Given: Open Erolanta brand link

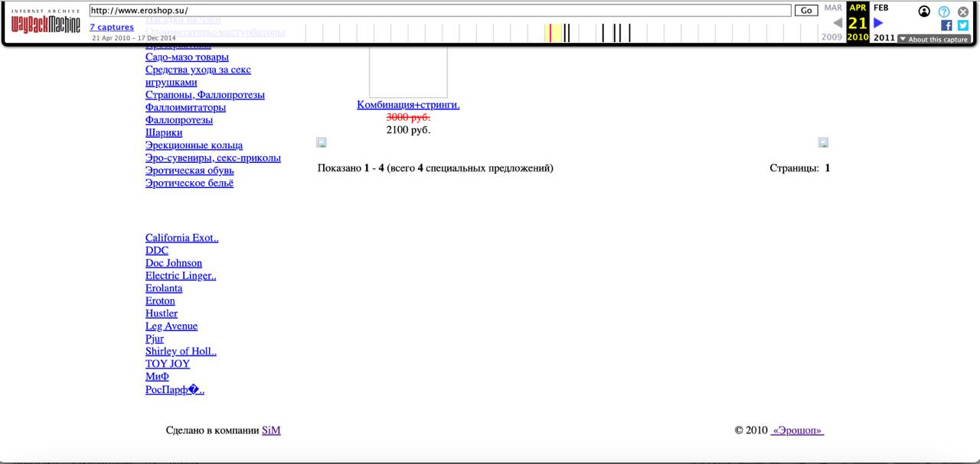Looking at the screenshot, I should click(164, 288).
